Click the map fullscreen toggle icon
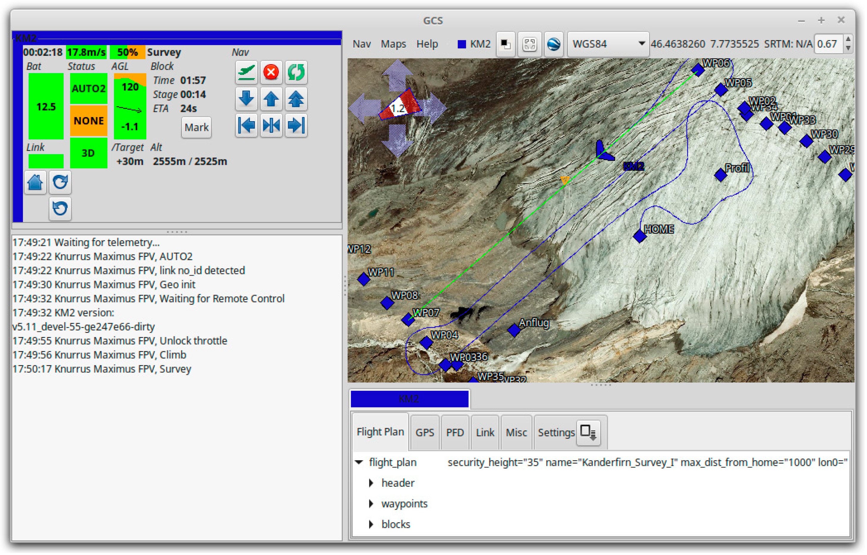This screenshot has height=555, width=867. 530,44
